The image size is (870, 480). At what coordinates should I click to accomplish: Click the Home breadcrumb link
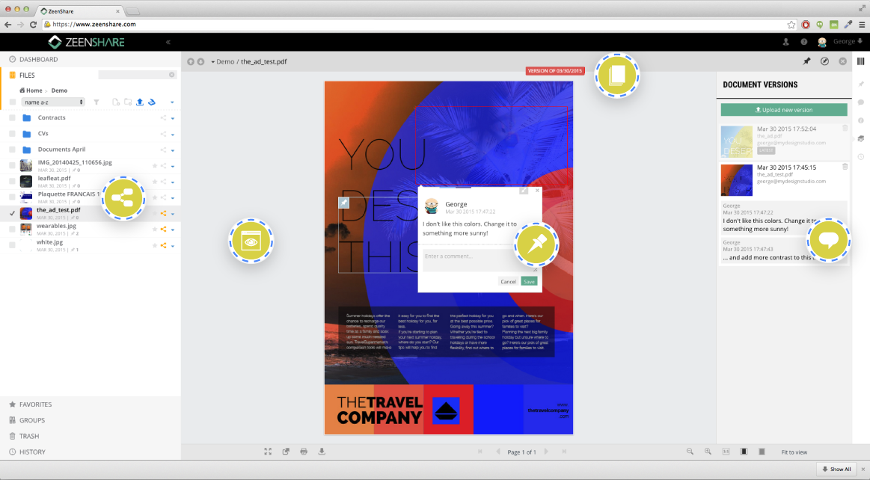[31, 90]
